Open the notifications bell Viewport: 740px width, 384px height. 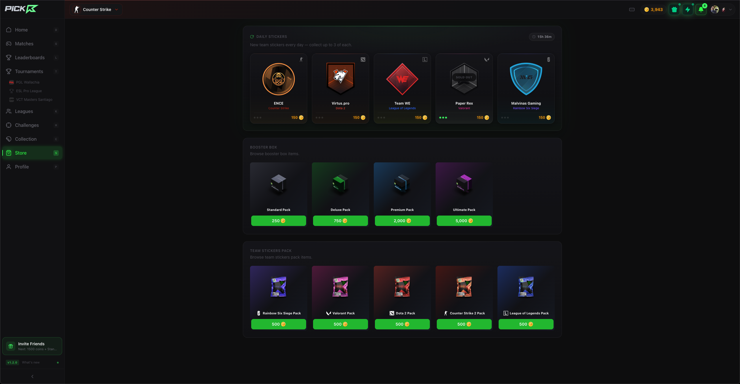tap(701, 10)
